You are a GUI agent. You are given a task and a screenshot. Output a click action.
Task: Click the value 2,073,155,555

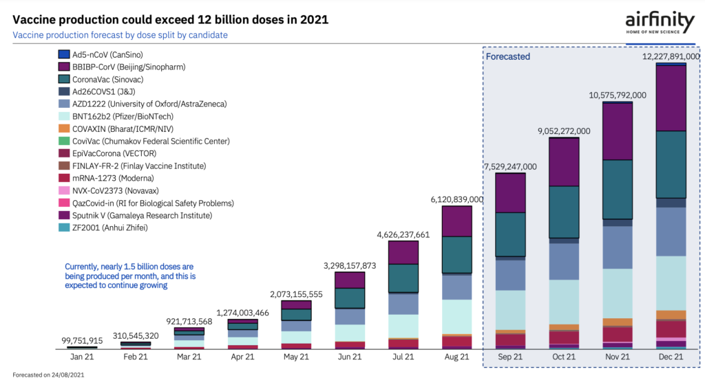pos(296,295)
